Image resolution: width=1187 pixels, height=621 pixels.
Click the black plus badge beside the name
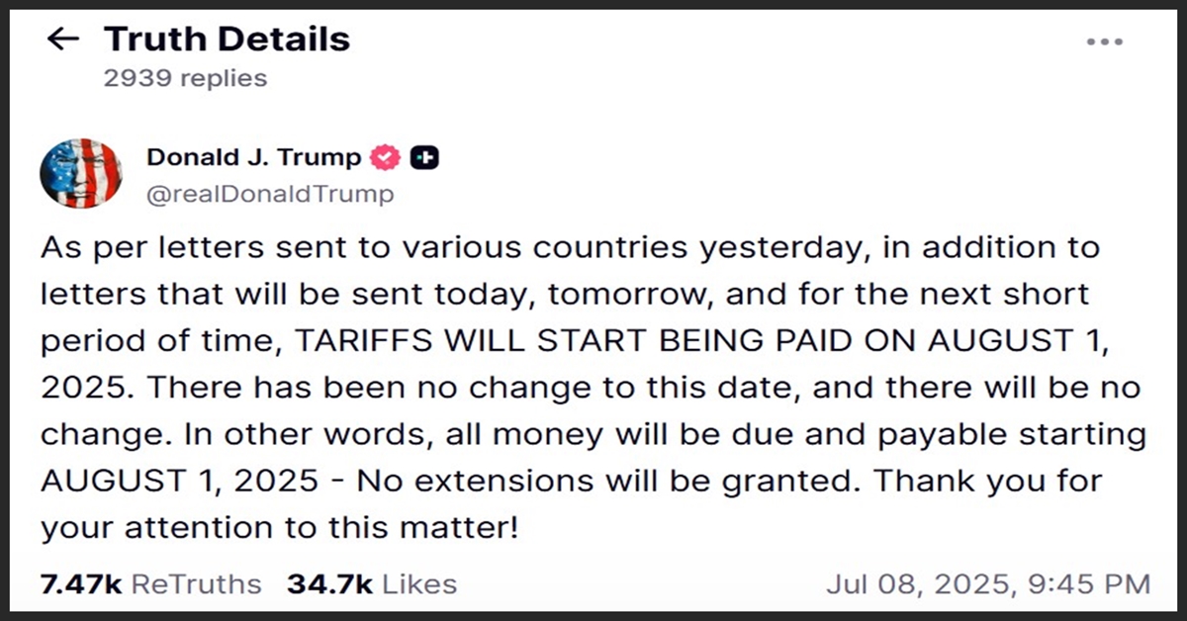[425, 157]
